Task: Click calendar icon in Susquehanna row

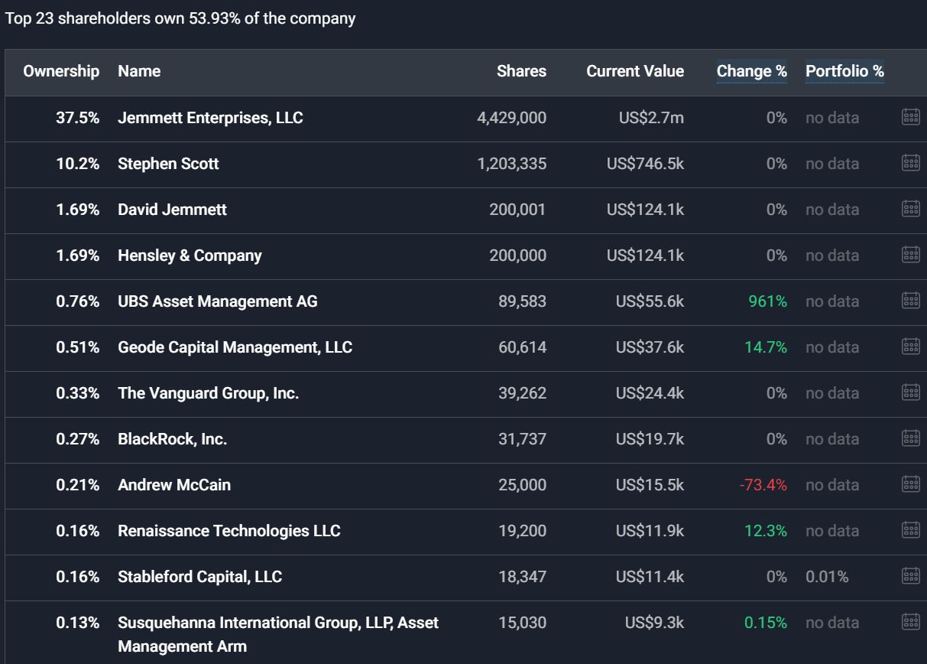Action: (x=910, y=622)
